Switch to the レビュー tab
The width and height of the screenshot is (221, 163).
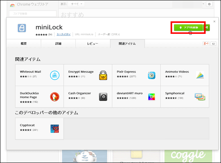(93, 44)
